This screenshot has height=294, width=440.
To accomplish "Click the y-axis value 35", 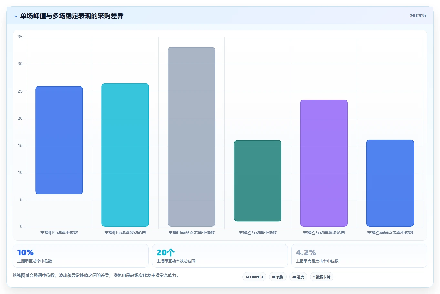I will [x=20, y=37].
